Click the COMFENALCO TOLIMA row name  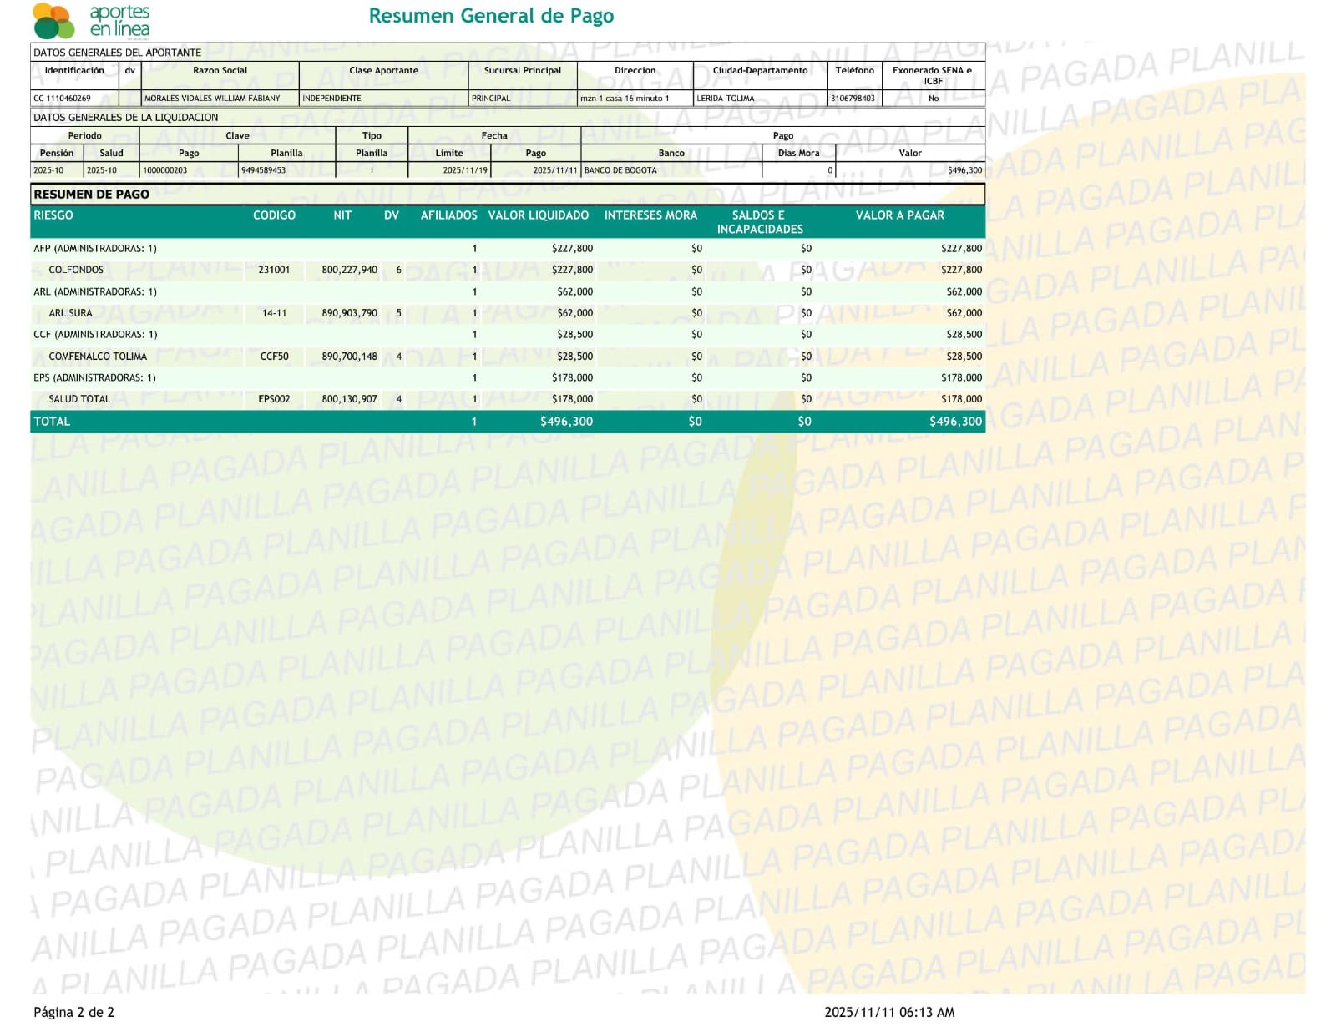point(98,357)
